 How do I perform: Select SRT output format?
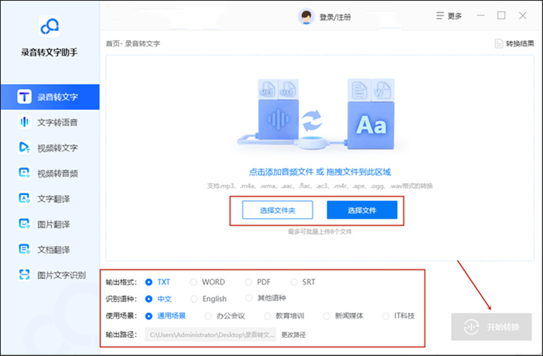pos(303,282)
